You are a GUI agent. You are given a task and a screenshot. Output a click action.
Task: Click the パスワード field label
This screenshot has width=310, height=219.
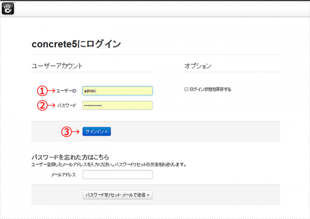(x=67, y=105)
